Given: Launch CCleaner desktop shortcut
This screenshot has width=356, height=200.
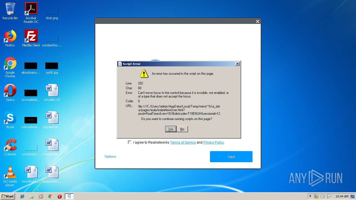Looking at the screenshot, I should coord(10,147).
